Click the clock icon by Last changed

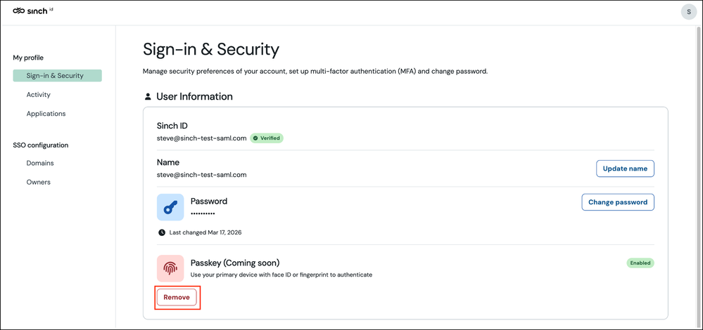162,232
